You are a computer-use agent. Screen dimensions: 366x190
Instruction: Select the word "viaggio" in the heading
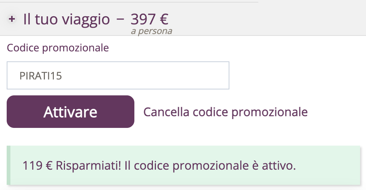click(x=86, y=20)
